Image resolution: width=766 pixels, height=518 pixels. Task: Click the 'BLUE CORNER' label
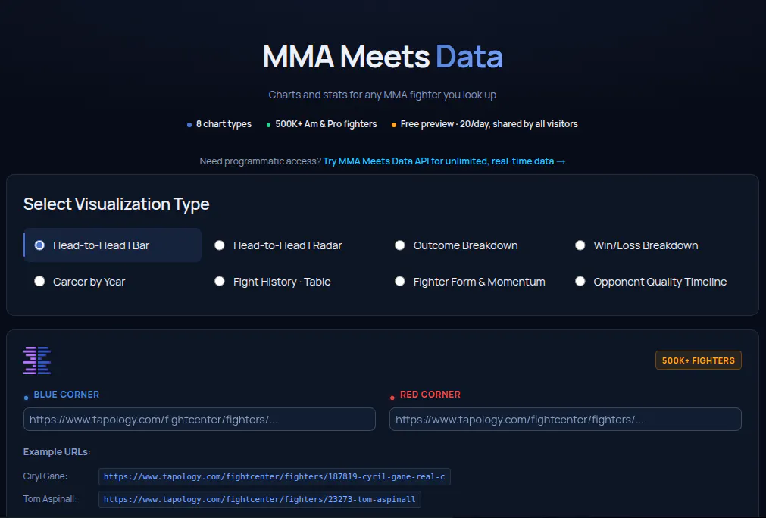click(x=67, y=395)
